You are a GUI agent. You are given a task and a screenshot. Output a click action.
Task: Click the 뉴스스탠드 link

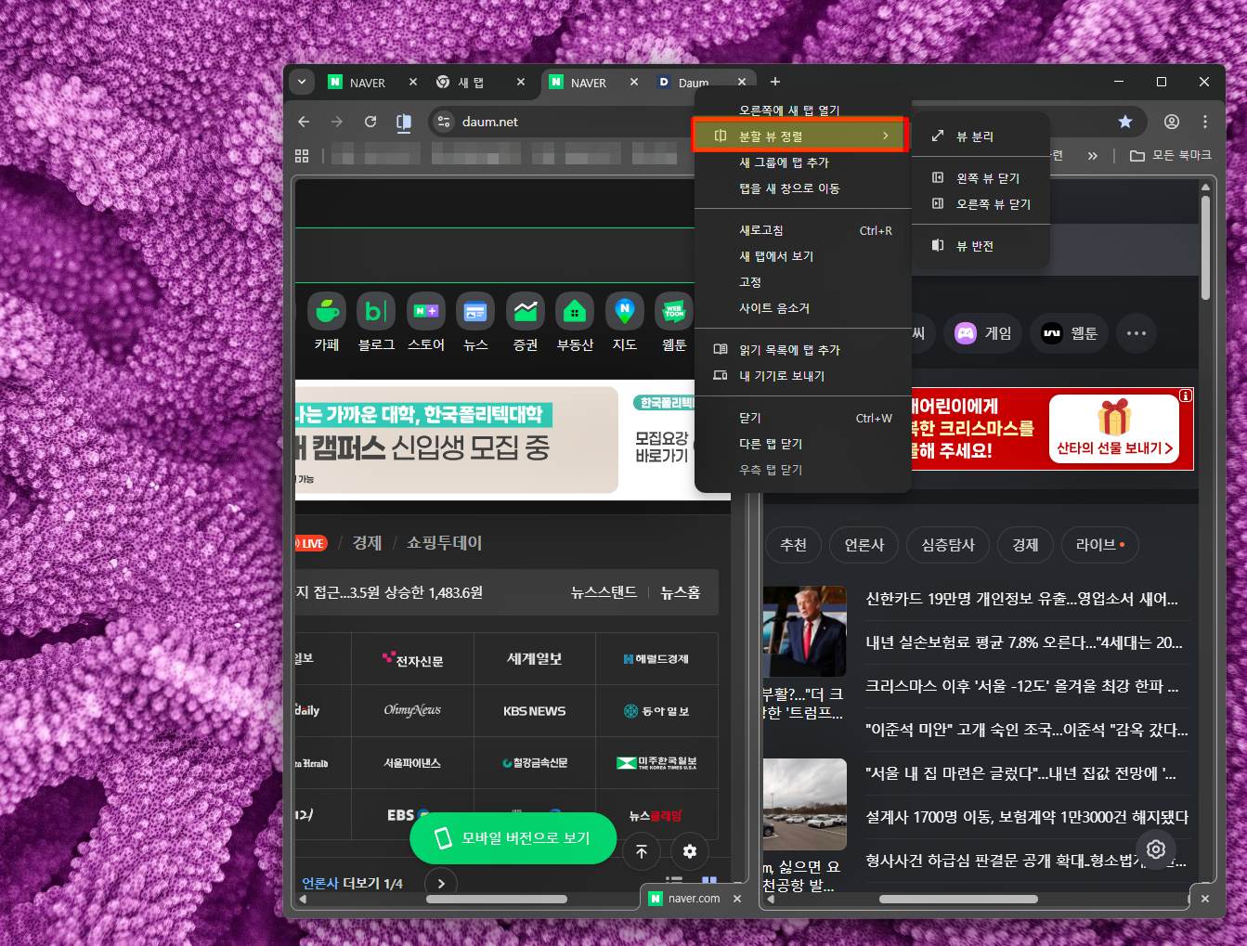click(604, 592)
